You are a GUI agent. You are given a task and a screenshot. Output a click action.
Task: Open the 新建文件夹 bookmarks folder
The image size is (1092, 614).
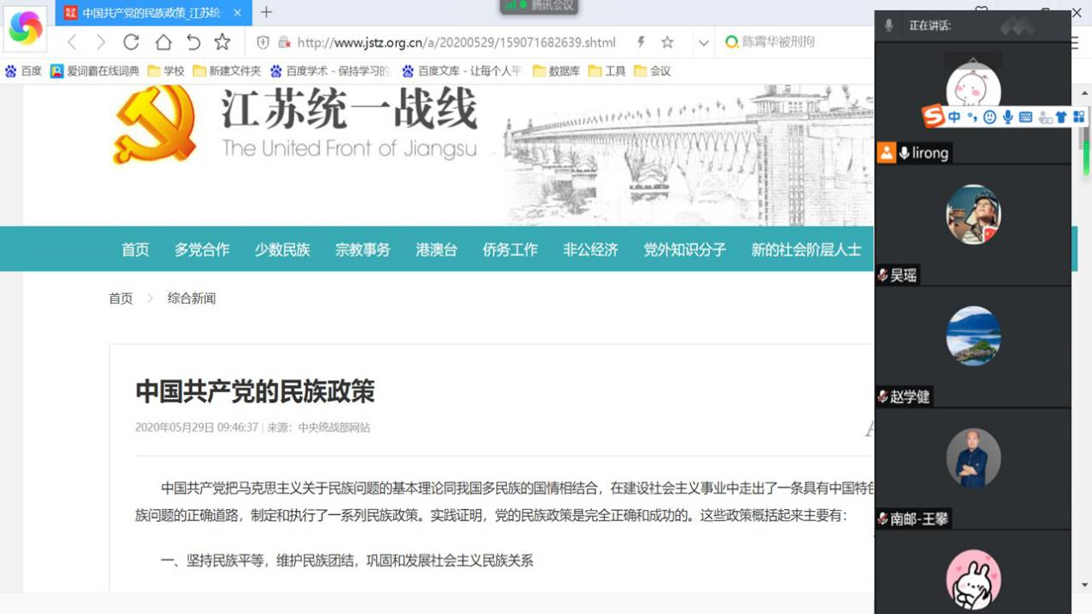pyautogui.click(x=226, y=71)
